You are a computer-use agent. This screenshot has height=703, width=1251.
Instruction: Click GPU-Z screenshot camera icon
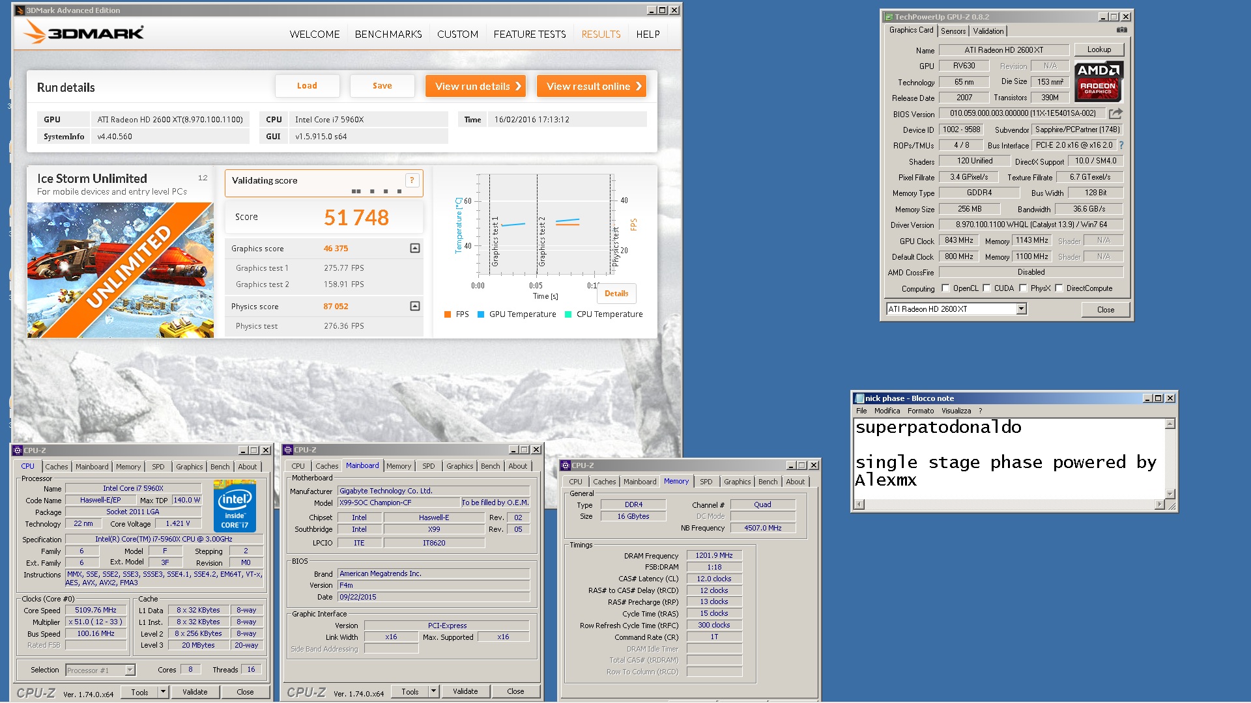point(1121,30)
